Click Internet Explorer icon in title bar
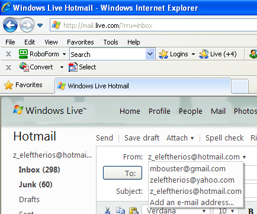Viewport: 257px width, 214px height. point(6,8)
